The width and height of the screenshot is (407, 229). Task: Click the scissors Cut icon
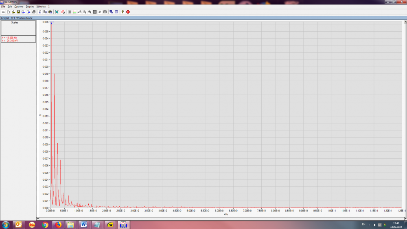[x=40, y=12]
